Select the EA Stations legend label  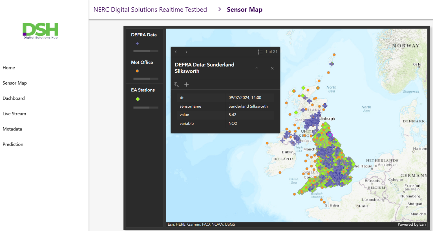(x=143, y=90)
